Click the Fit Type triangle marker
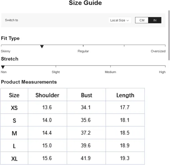Viewport: 170px width, 165px height. [x=42, y=47]
